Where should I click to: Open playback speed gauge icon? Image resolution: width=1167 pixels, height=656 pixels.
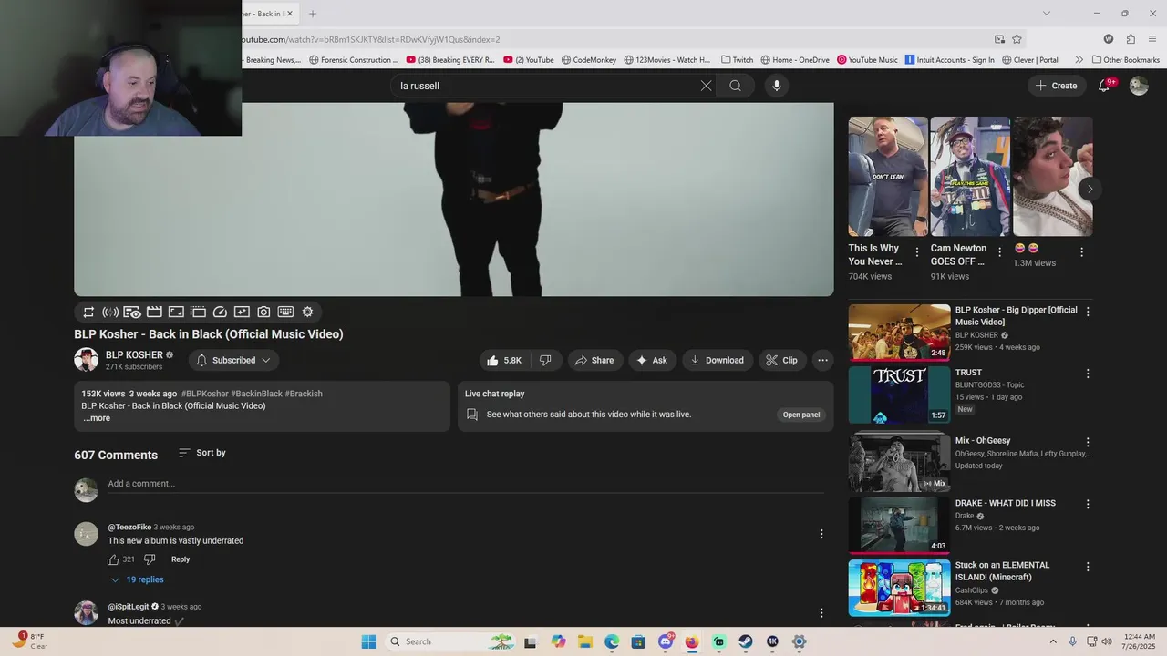click(220, 312)
